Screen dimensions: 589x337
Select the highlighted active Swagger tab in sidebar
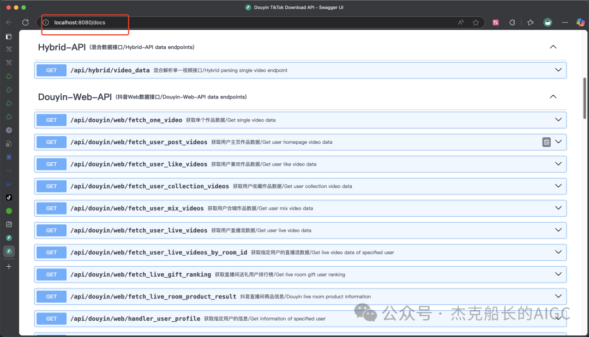(9, 252)
